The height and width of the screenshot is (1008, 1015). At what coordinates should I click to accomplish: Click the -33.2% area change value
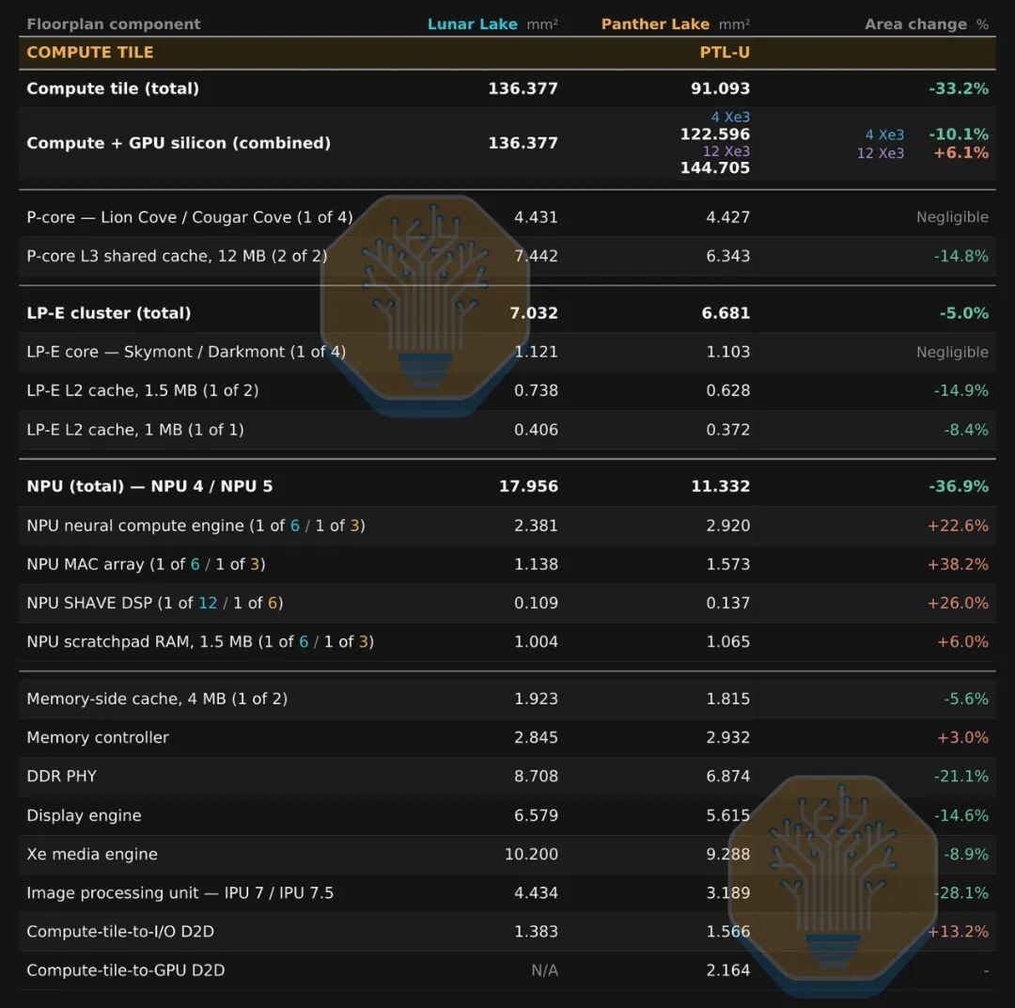tap(959, 88)
